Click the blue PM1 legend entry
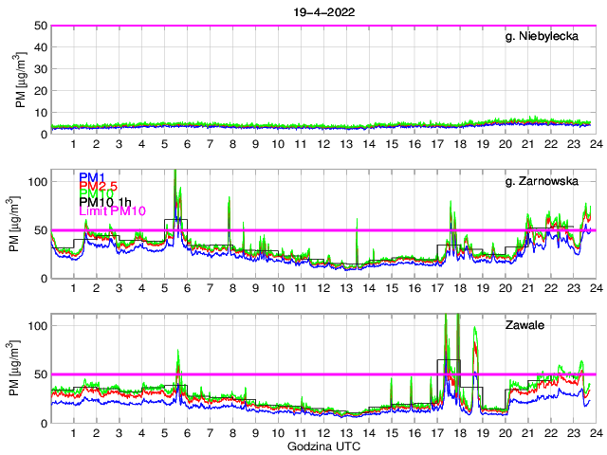The width and height of the screenshot is (607, 455). click(x=93, y=177)
